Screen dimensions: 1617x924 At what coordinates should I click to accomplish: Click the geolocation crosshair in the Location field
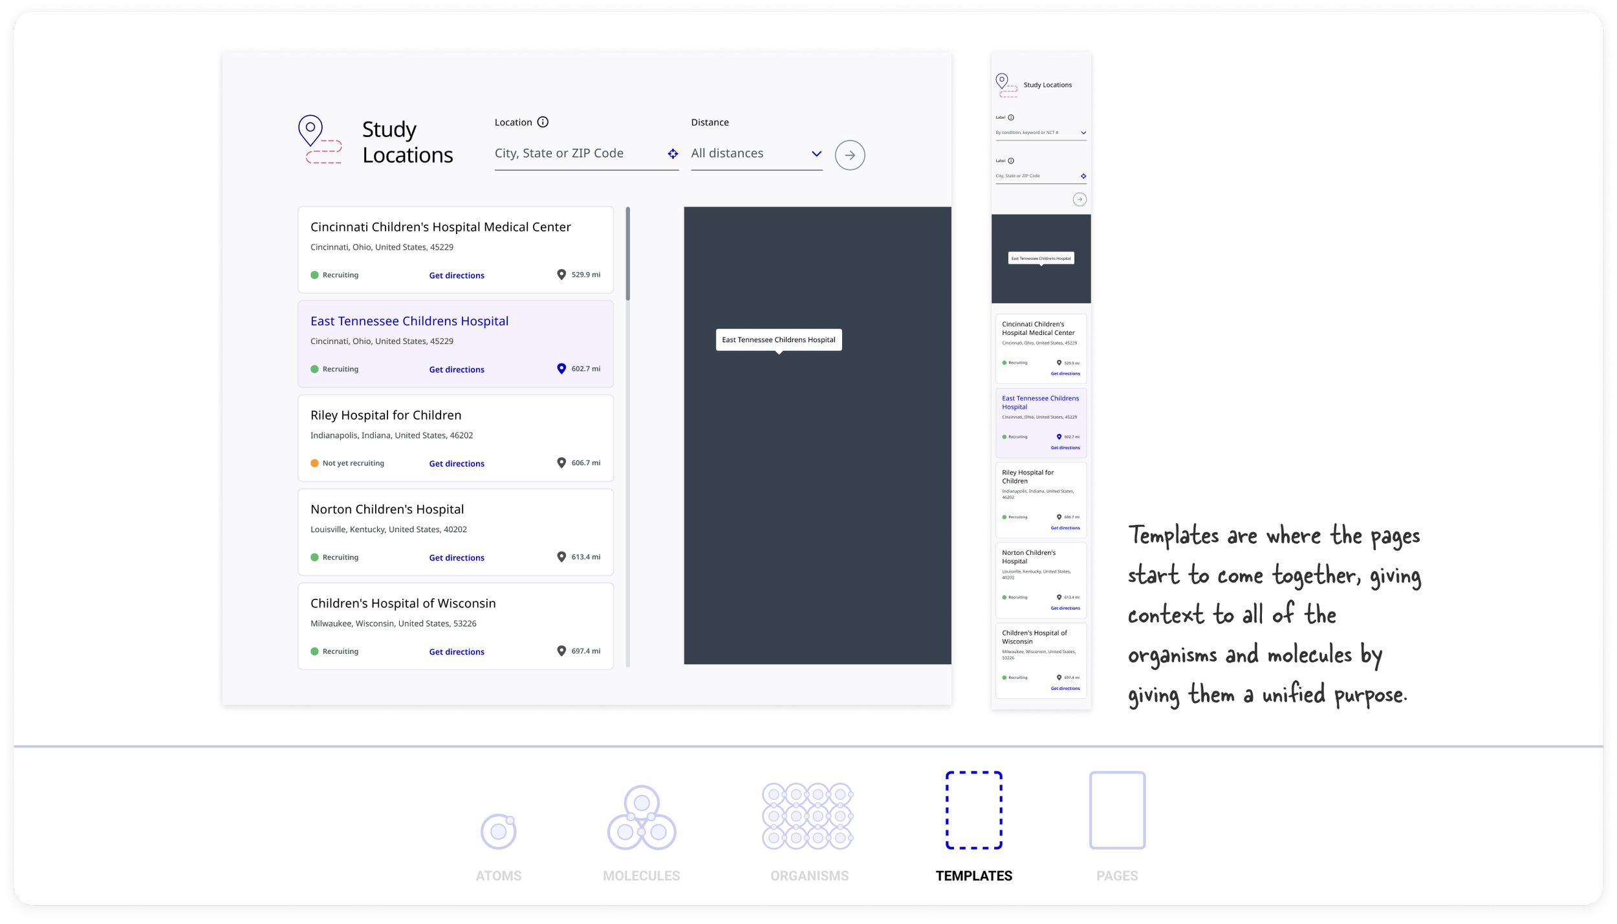click(x=673, y=153)
